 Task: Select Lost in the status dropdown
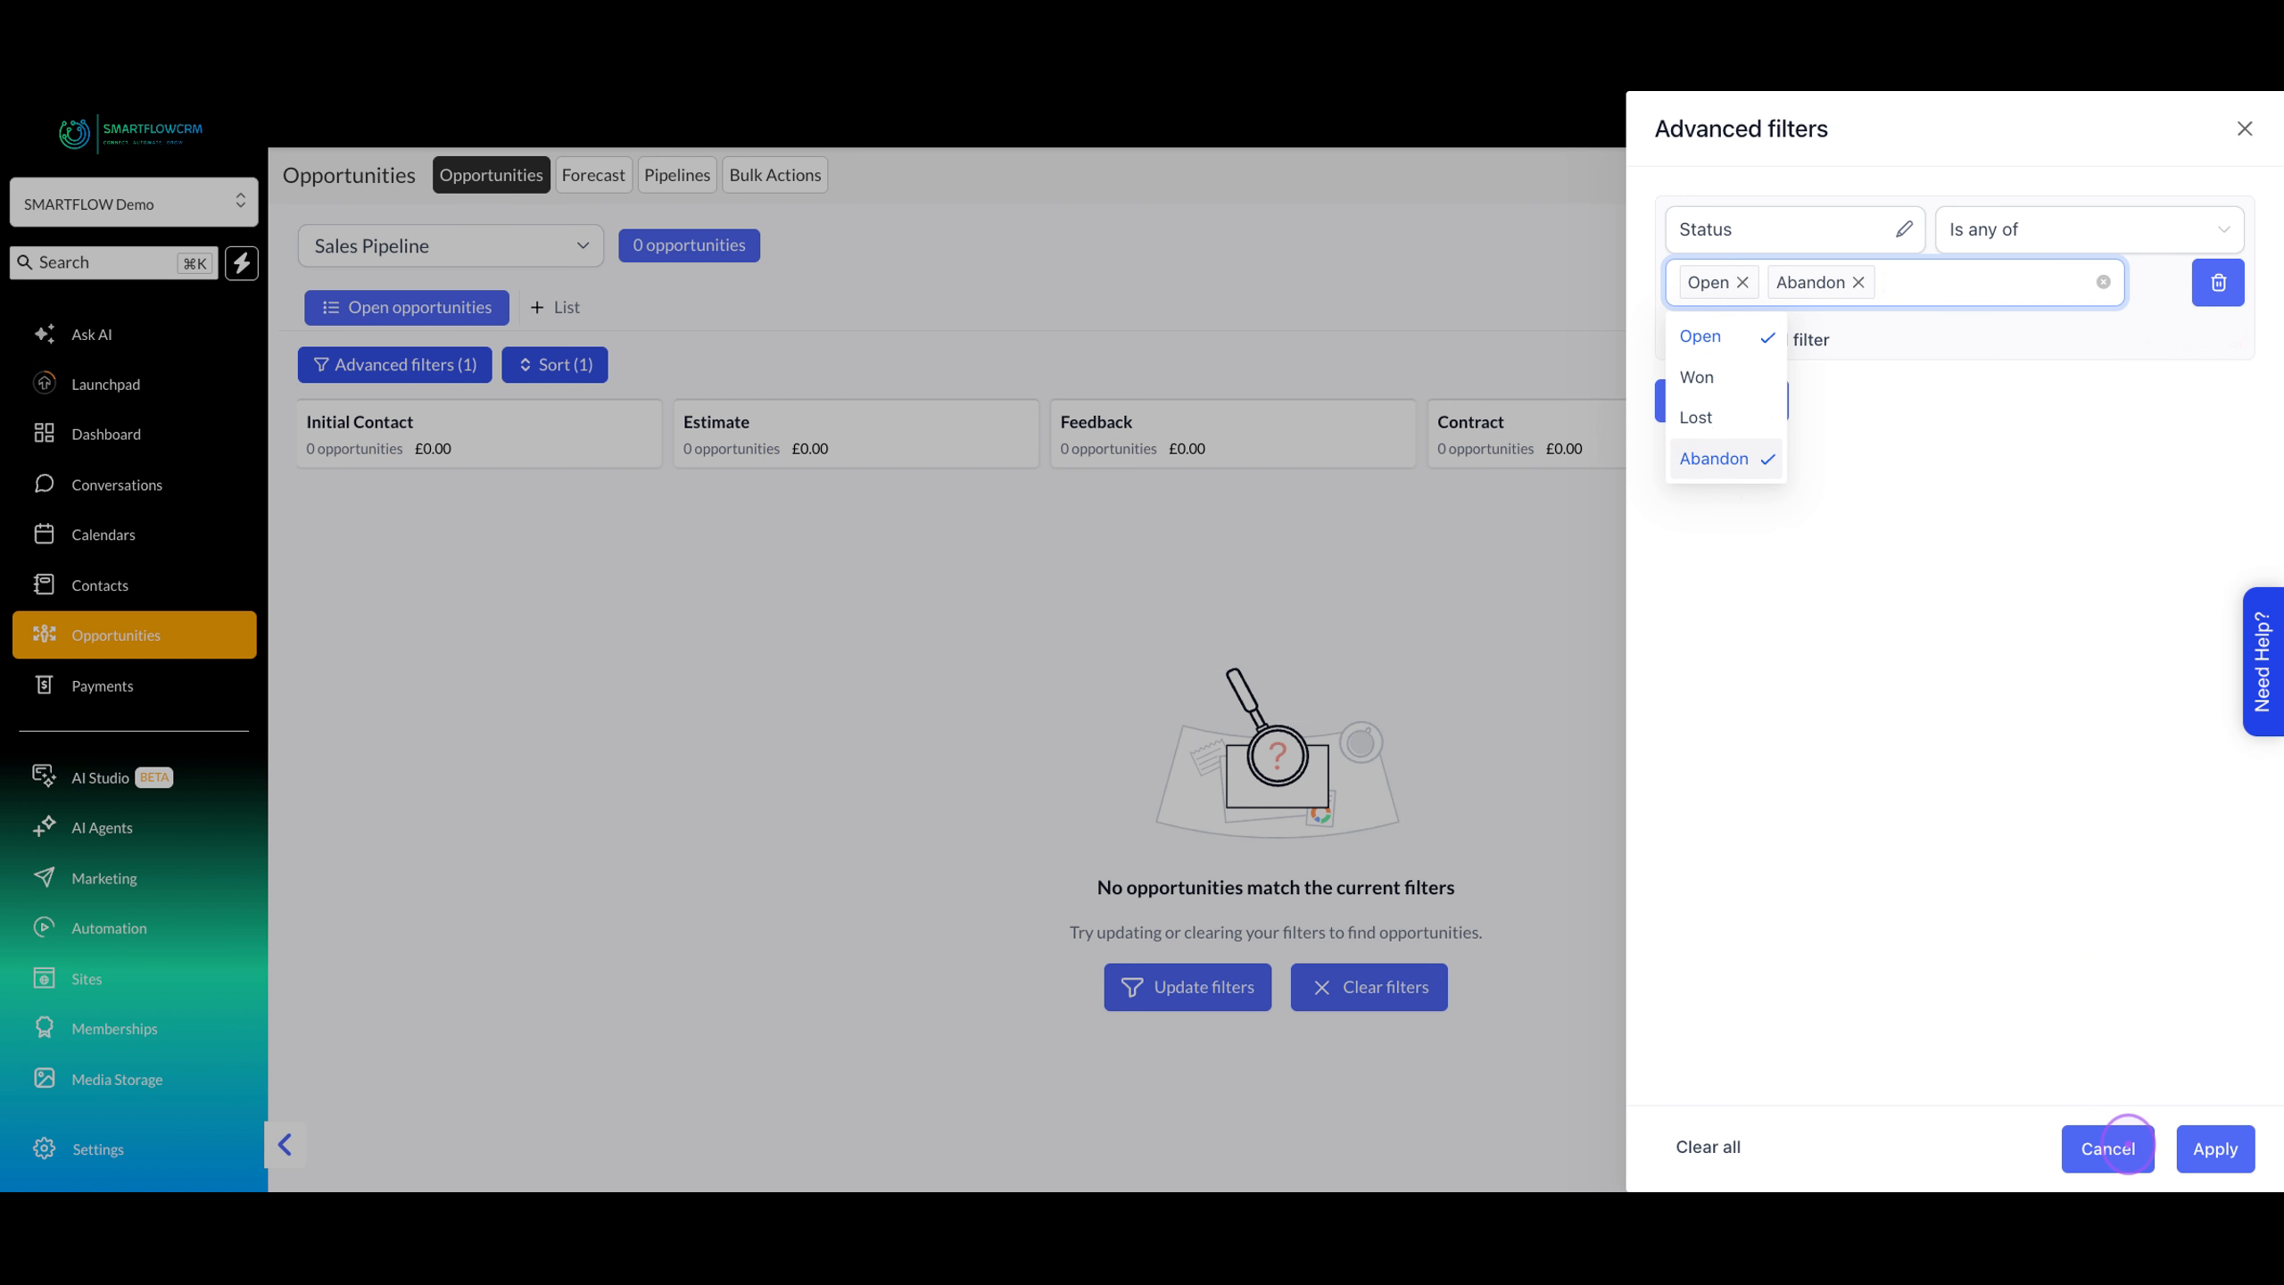[1725, 418]
